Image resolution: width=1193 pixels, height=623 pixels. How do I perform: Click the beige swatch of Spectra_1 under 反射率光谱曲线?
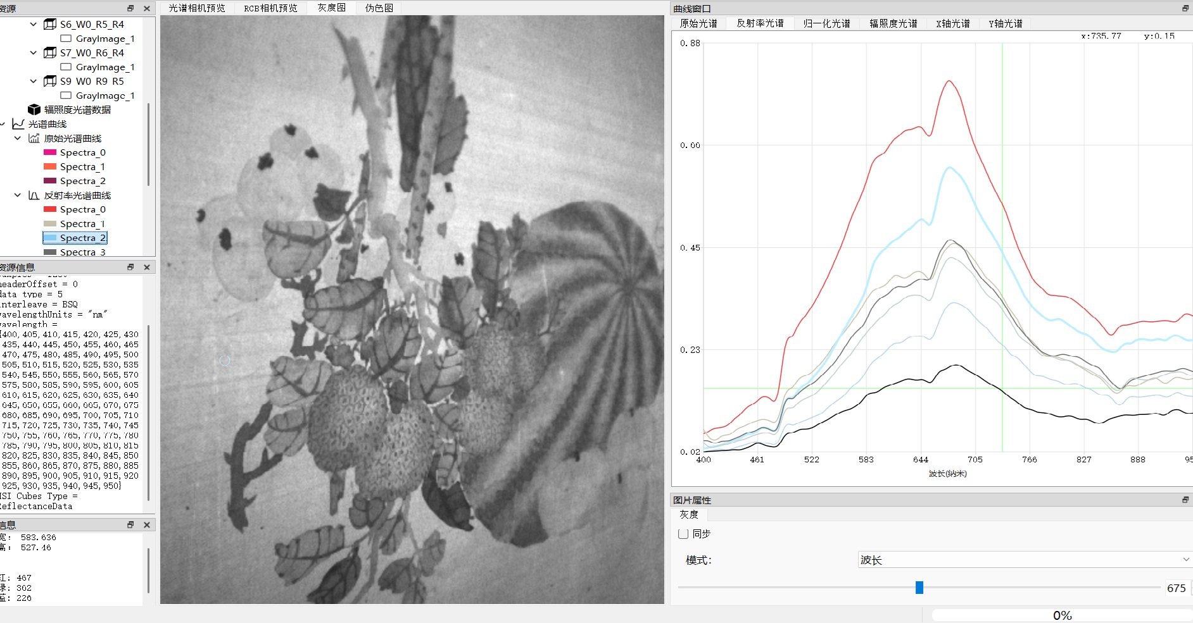(50, 224)
